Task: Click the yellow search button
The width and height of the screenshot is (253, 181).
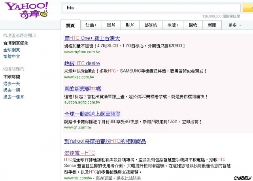Action: [x=248, y=8]
